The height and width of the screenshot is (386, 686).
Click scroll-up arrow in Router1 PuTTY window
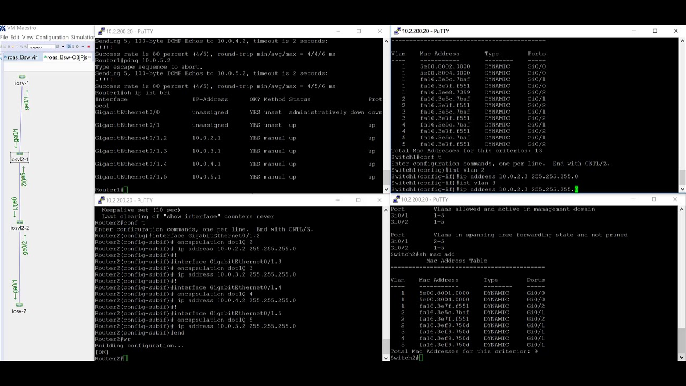pyautogui.click(x=386, y=41)
